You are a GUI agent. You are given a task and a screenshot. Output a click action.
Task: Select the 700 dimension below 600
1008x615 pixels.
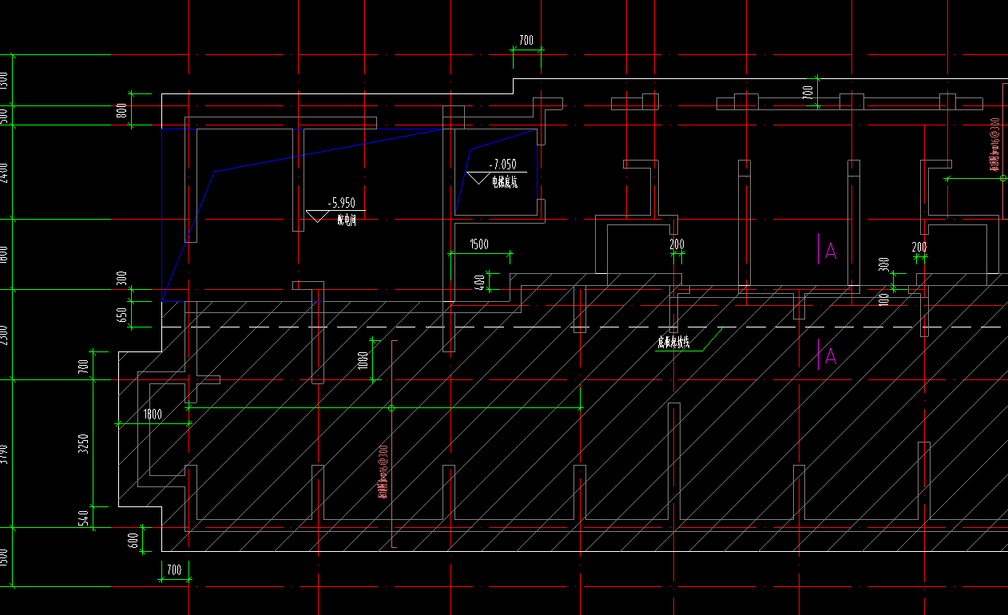point(173,570)
